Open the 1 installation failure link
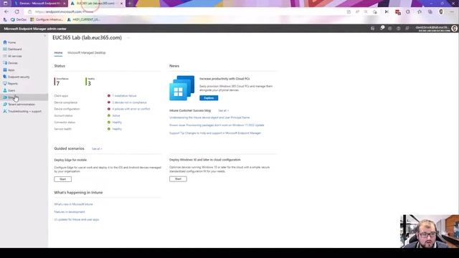Image resolution: width=459 pixels, height=258 pixels. pos(124,95)
